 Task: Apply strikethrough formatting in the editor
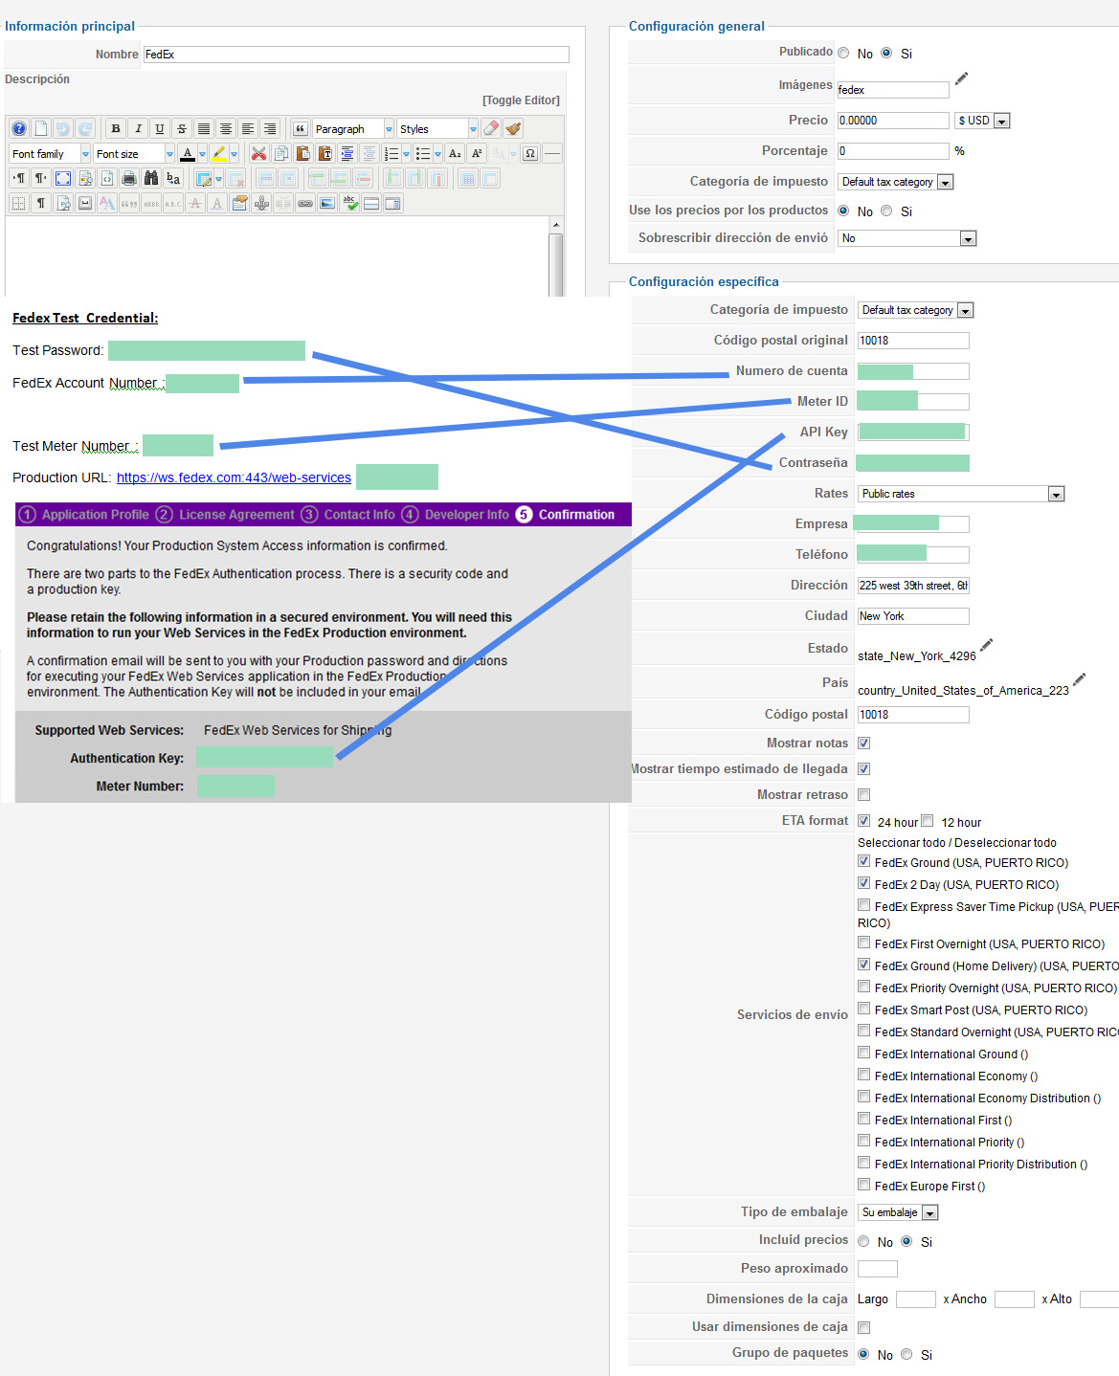182,128
